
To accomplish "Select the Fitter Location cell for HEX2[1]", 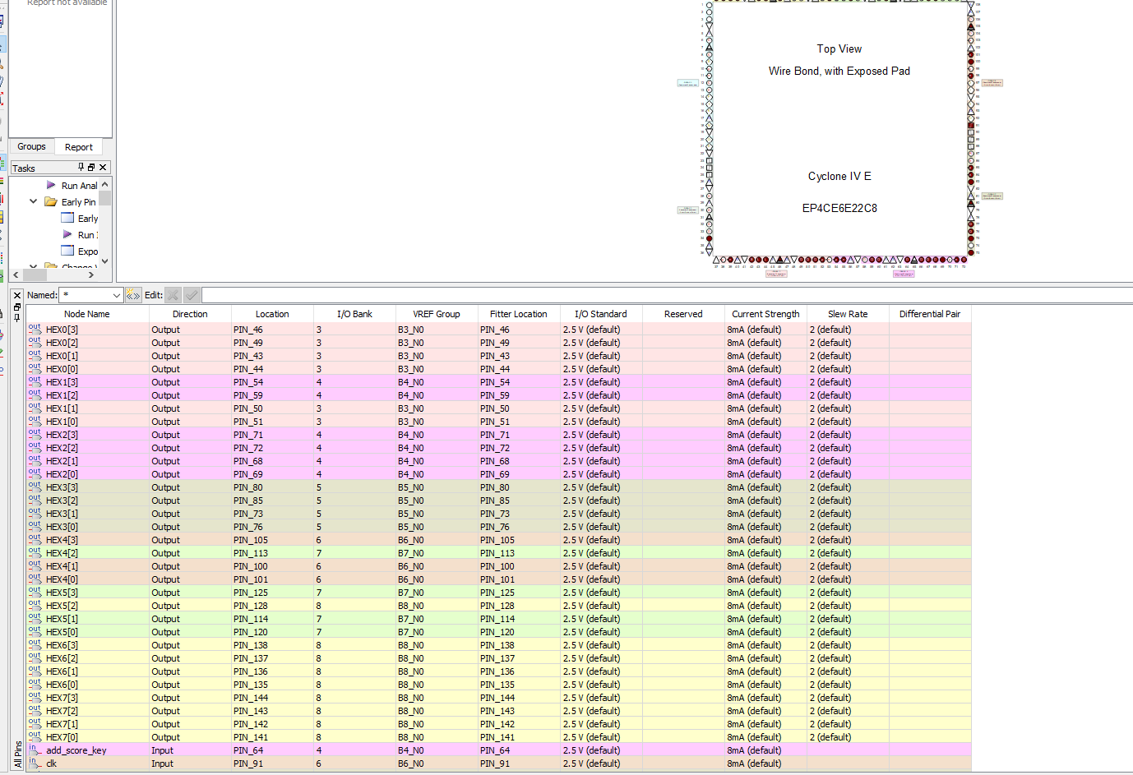I will (519, 460).
